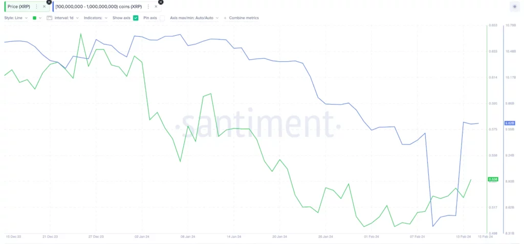Uncheck the Show axis checkbox
This screenshot has height=244, width=524.
click(x=136, y=18)
